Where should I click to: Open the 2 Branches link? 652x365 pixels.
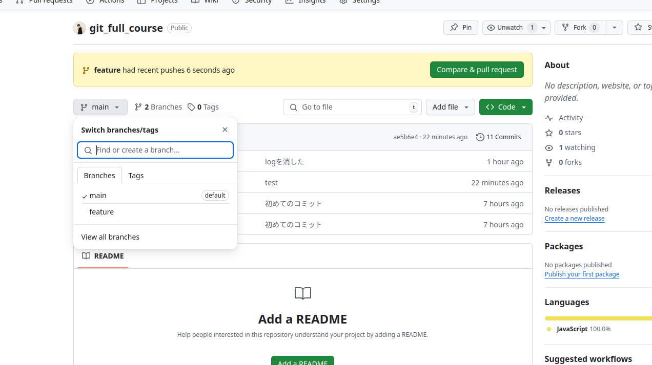coord(158,107)
